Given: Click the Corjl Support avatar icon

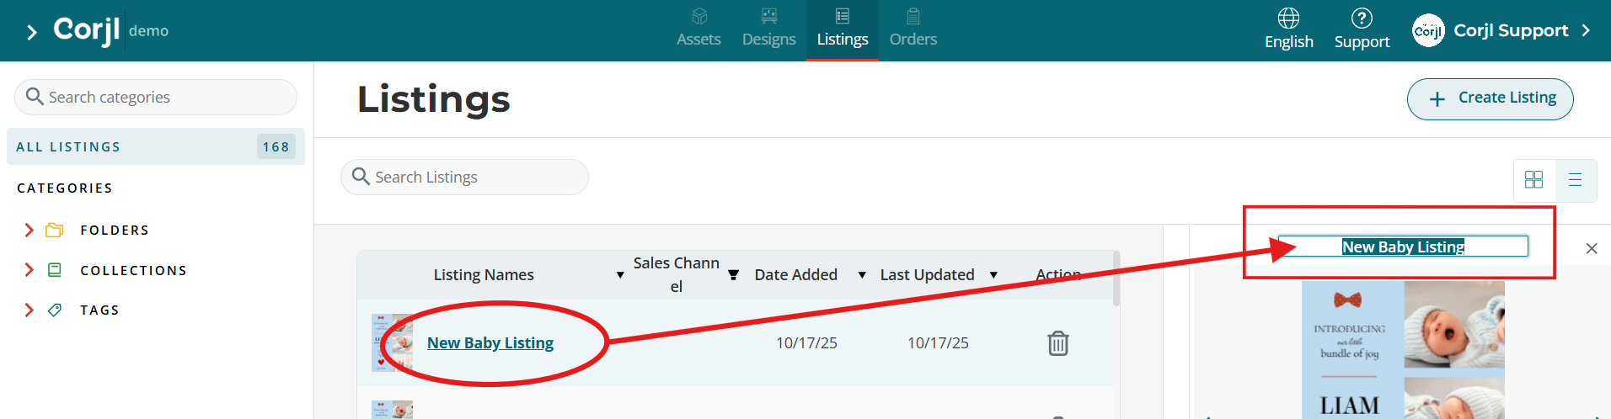Looking at the screenshot, I should (x=1428, y=30).
